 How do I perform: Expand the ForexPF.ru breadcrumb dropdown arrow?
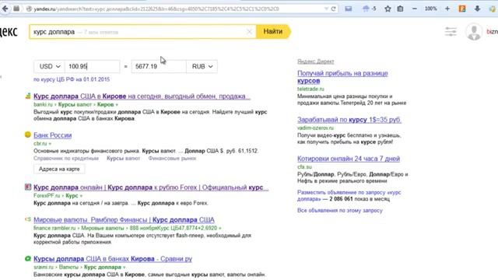point(81,195)
